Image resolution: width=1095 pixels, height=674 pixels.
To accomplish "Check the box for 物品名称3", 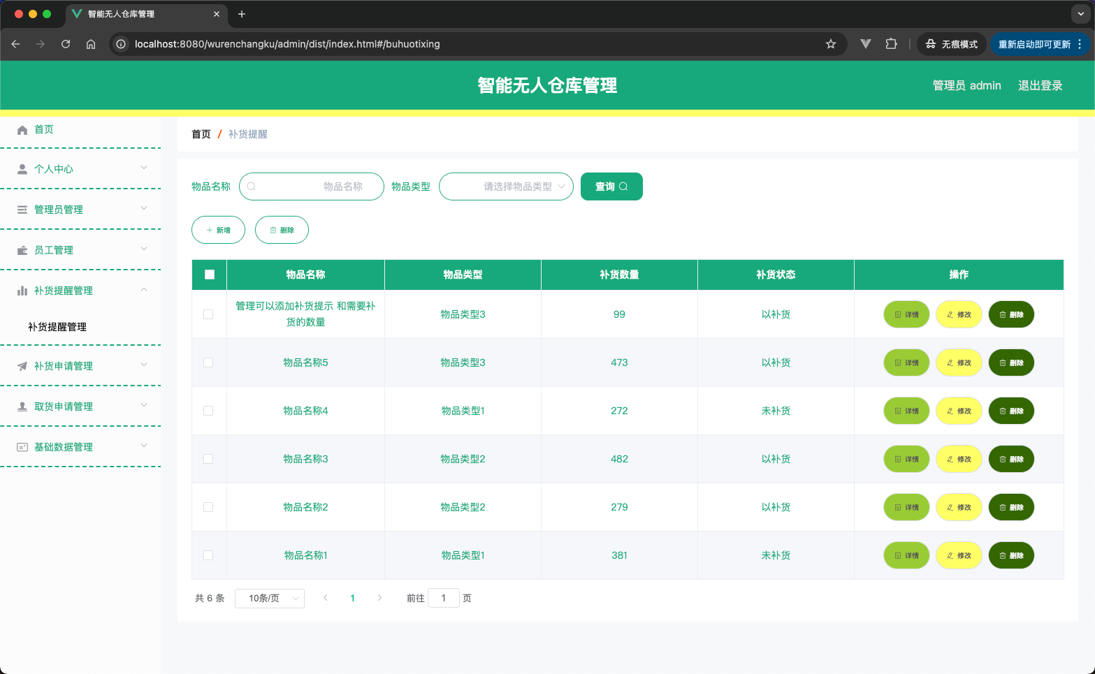I will [208, 459].
